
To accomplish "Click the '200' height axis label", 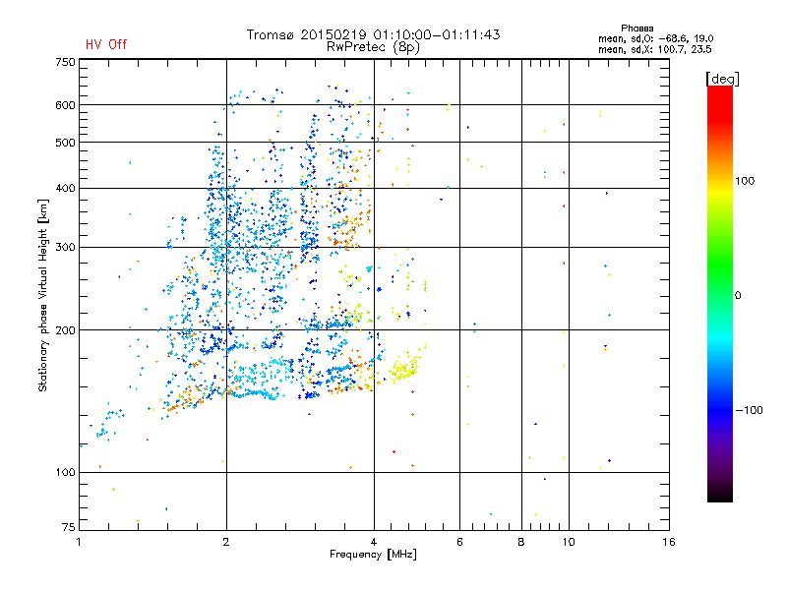I will (x=65, y=330).
